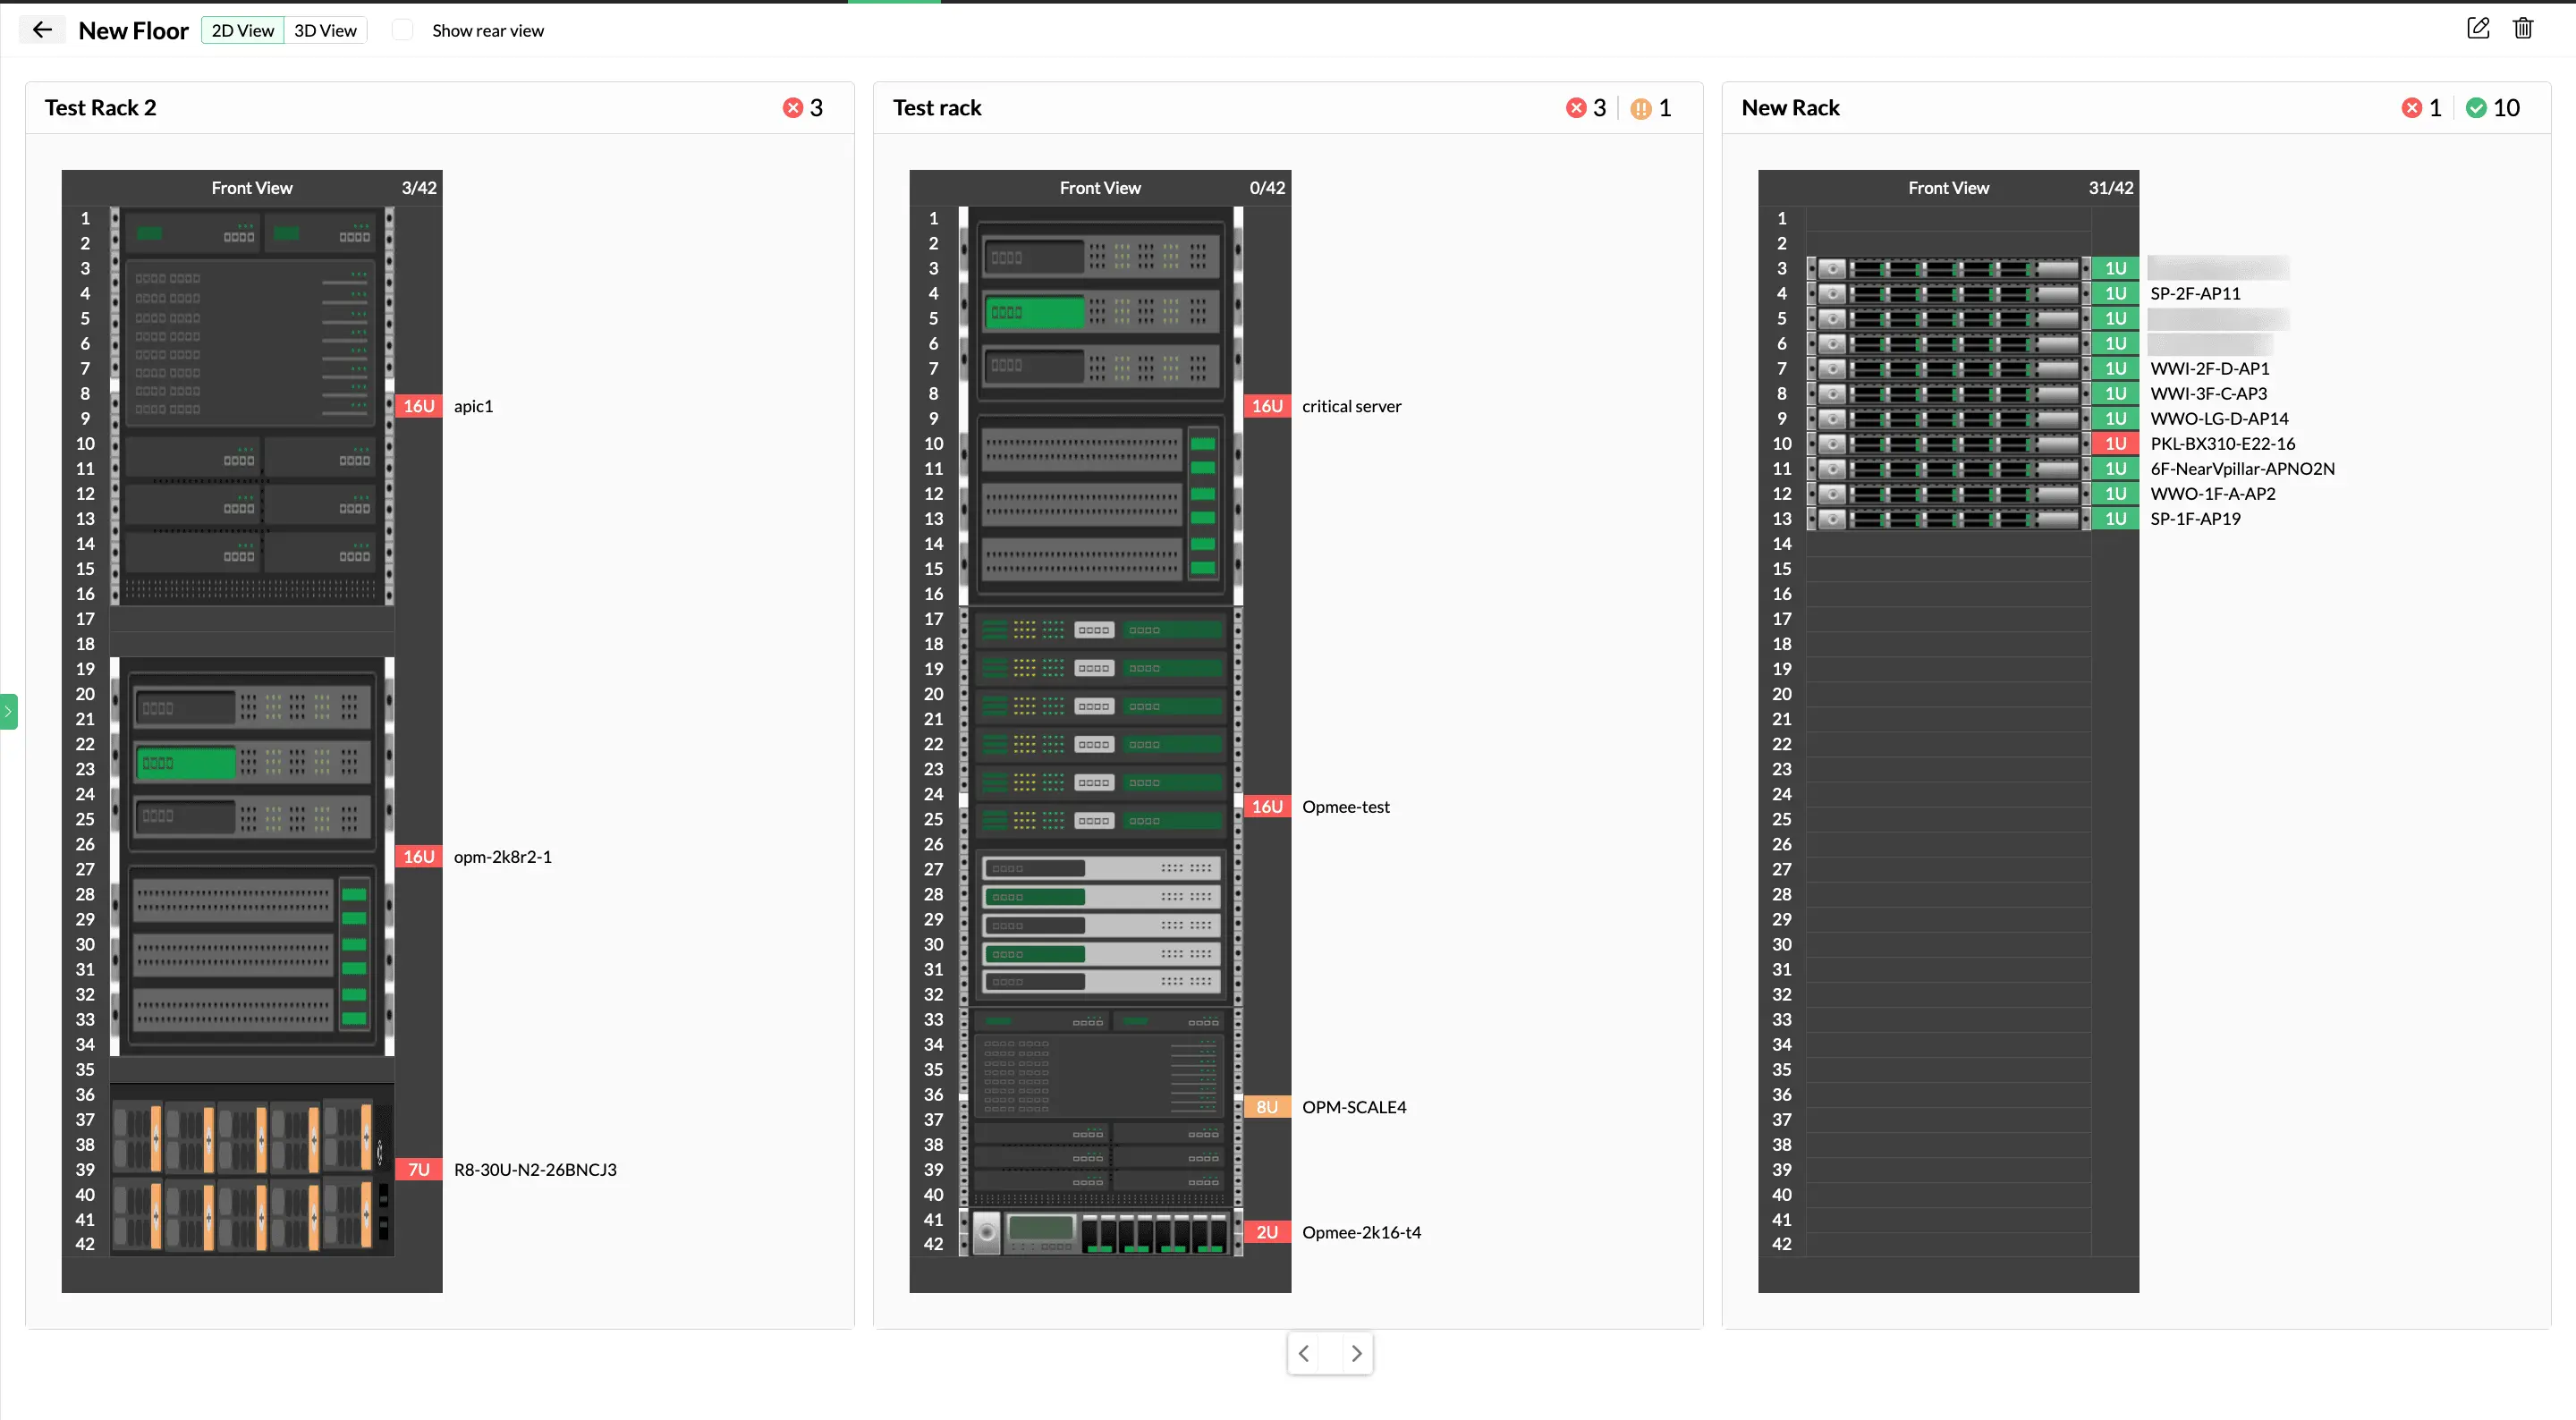2576x1420 pixels.
Task: Click the red error badge on Test Rack 2
Action: 794,107
